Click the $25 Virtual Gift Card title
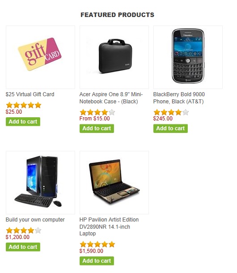 click(30, 94)
